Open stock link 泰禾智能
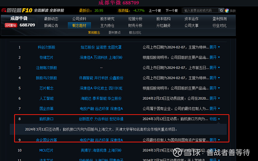258x161 pixels. pos(99,98)
